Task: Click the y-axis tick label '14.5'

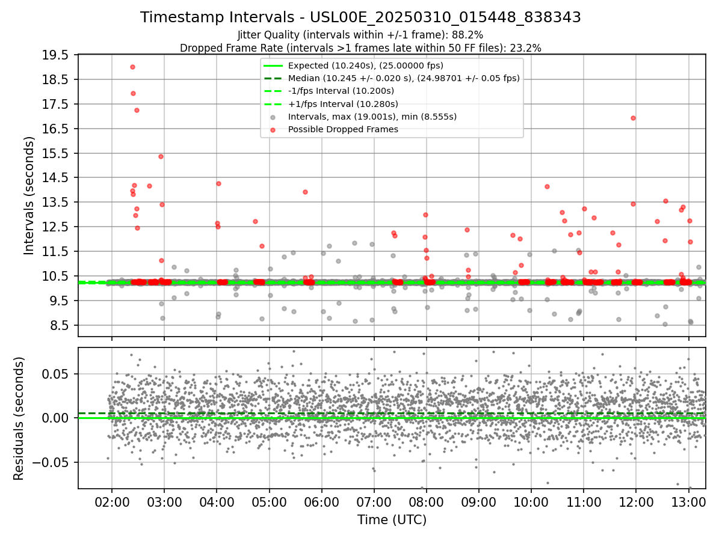Action: coord(56,178)
